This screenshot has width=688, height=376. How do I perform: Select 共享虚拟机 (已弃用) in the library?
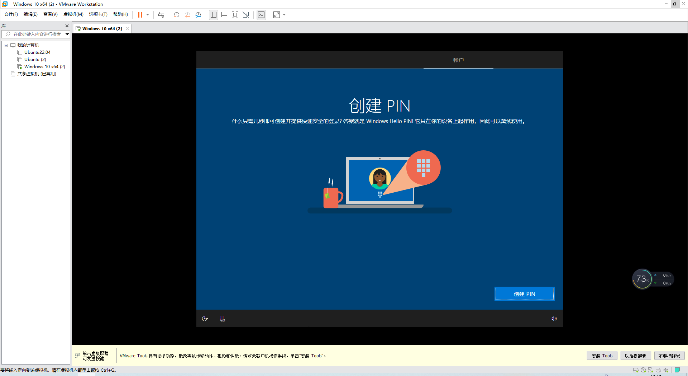tap(37, 74)
